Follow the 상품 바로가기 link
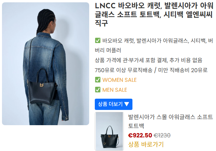Image resolution: width=216 pixels, height=151 pixels. (x=146, y=144)
